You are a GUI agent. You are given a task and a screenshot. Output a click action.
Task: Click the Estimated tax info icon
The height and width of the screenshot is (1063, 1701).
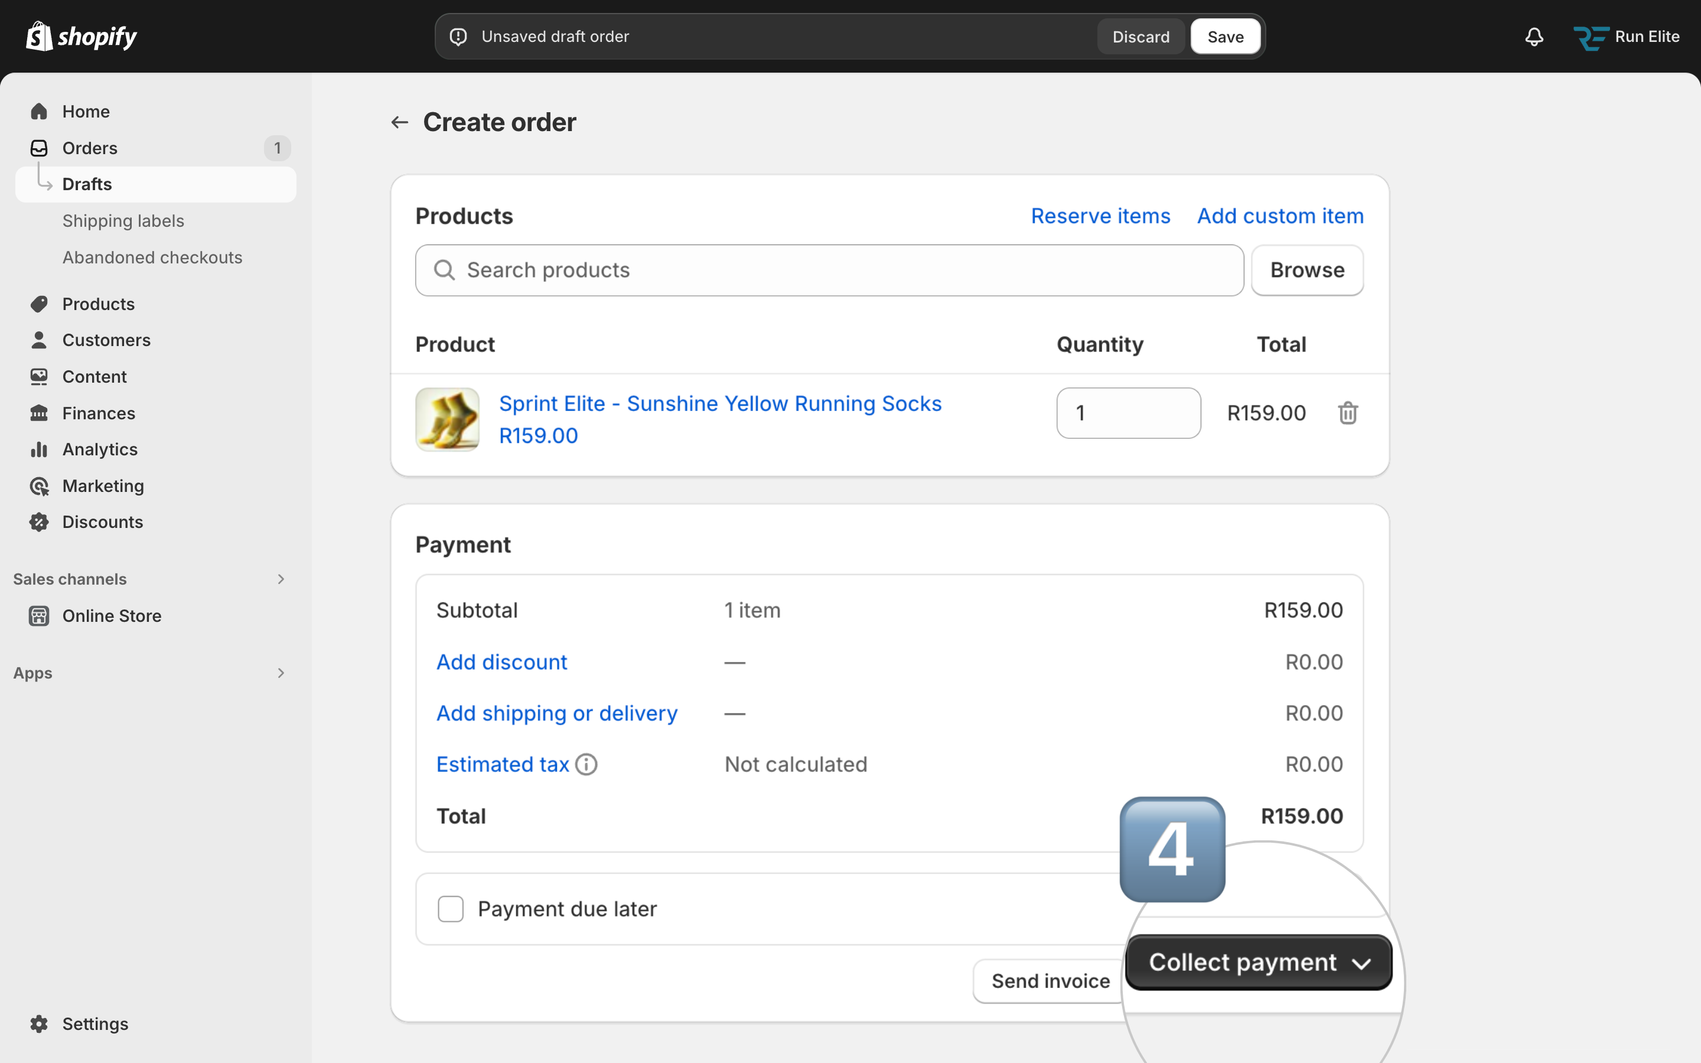586,764
